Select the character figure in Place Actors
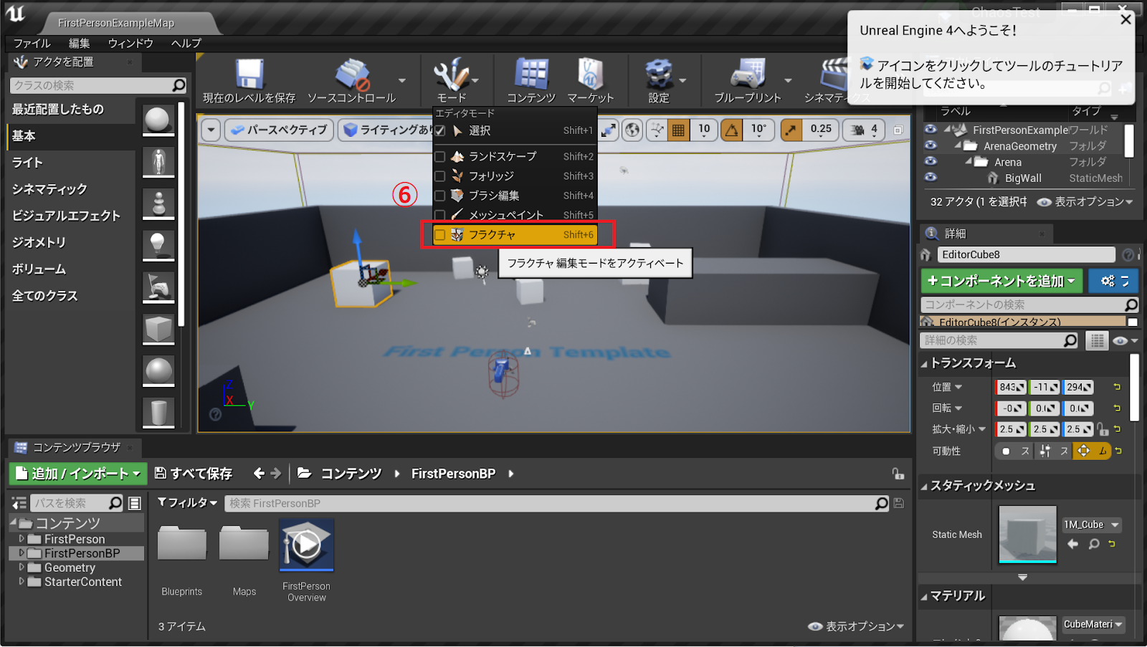Image resolution: width=1147 pixels, height=647 pixels. pos(158,161)
